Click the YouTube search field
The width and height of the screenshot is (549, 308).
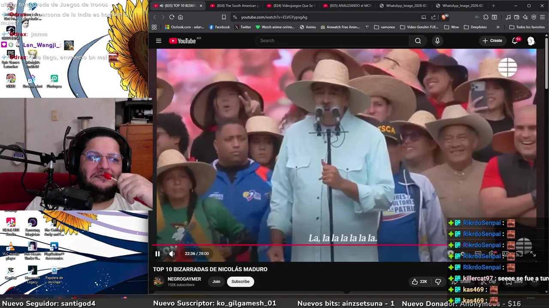tap(332, 41)
